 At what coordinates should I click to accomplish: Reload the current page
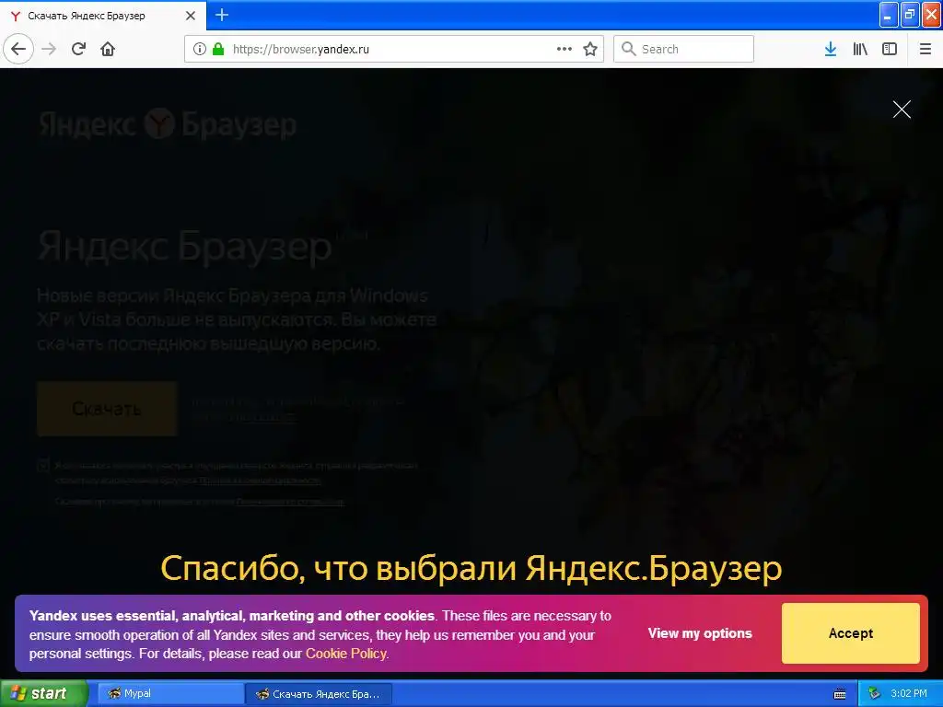coord(78,49)
